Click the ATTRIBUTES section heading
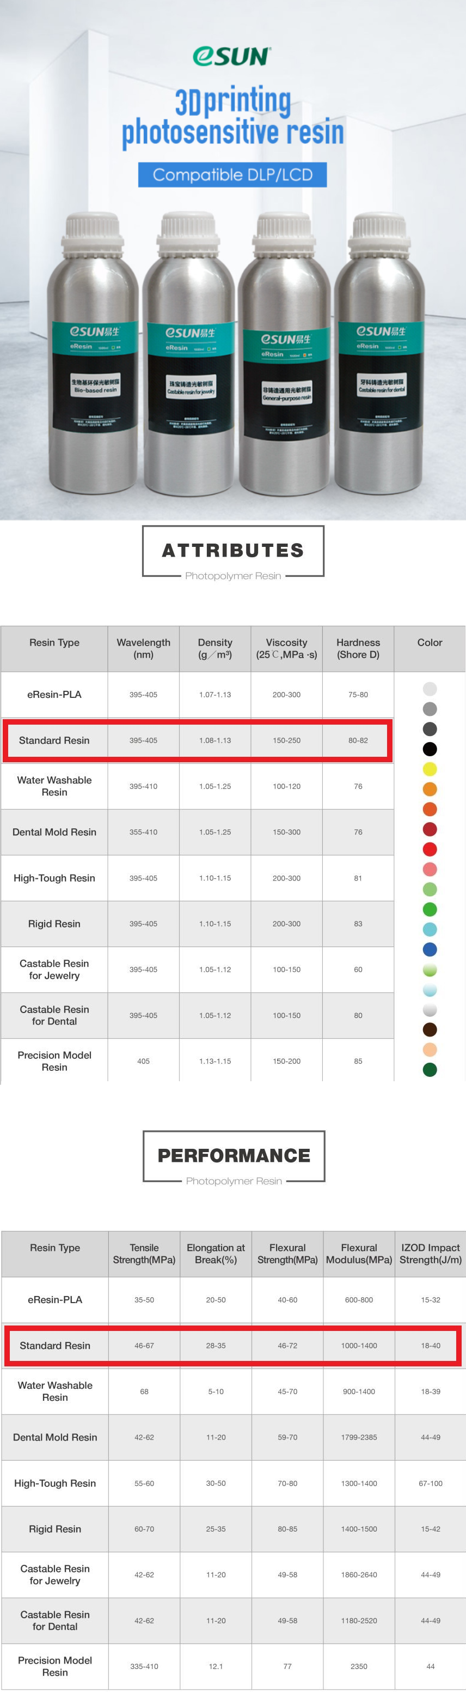 click(233, 550)
